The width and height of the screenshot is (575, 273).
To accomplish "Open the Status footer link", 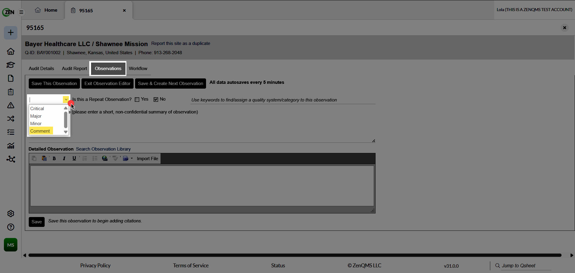I will tap(278, 266).
